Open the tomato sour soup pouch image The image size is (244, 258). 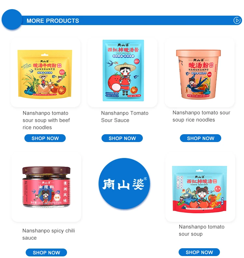point(199,189)
